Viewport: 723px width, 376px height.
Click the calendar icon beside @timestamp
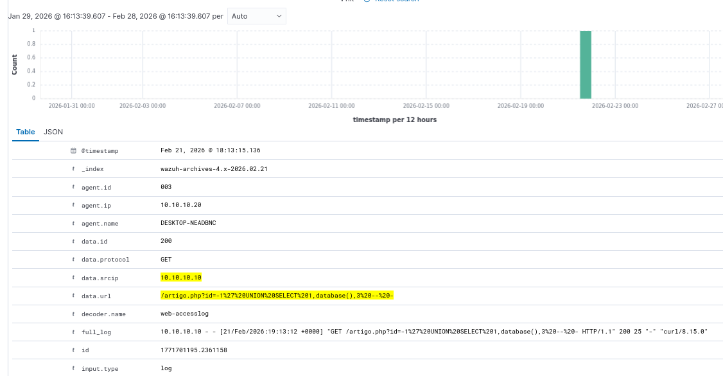pos(73,150)
